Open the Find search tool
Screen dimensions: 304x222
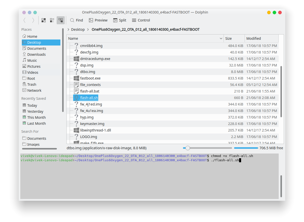tap(76, 20)
